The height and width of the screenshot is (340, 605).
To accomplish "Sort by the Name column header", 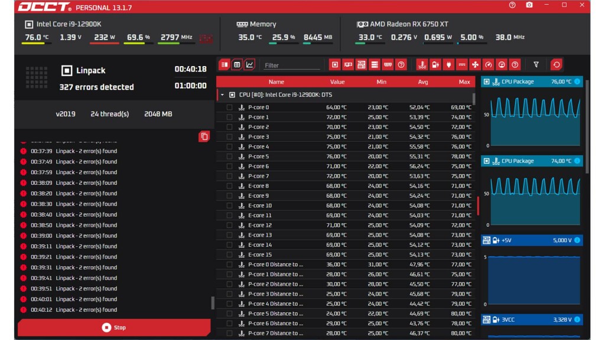I will pyautogui.click(x=276, y=82).
